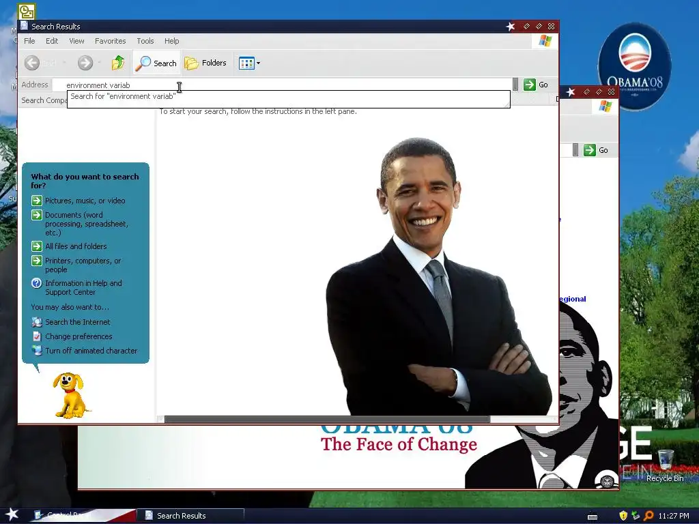Click question mark icon for Help and Support
Screen dimensions: 699x524
pyautogui.click(x=37, y=283)
